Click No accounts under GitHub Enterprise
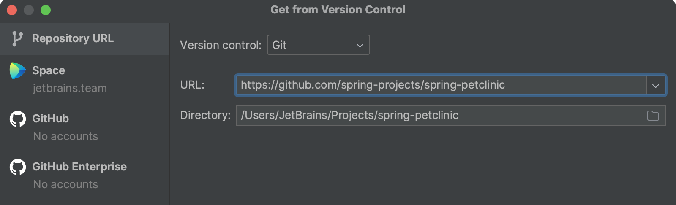 point(65,184)
